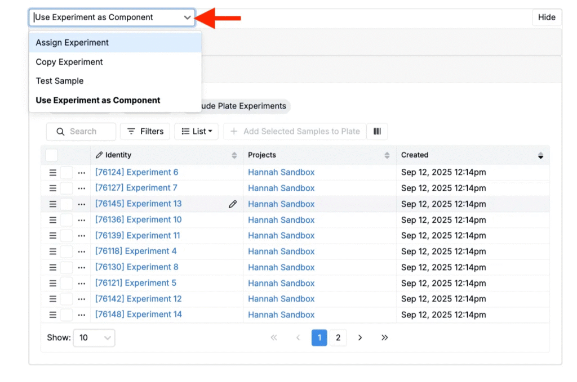Toggle the select-all checkbox in table header
577x382 pixels.
[x=51, y=155]
